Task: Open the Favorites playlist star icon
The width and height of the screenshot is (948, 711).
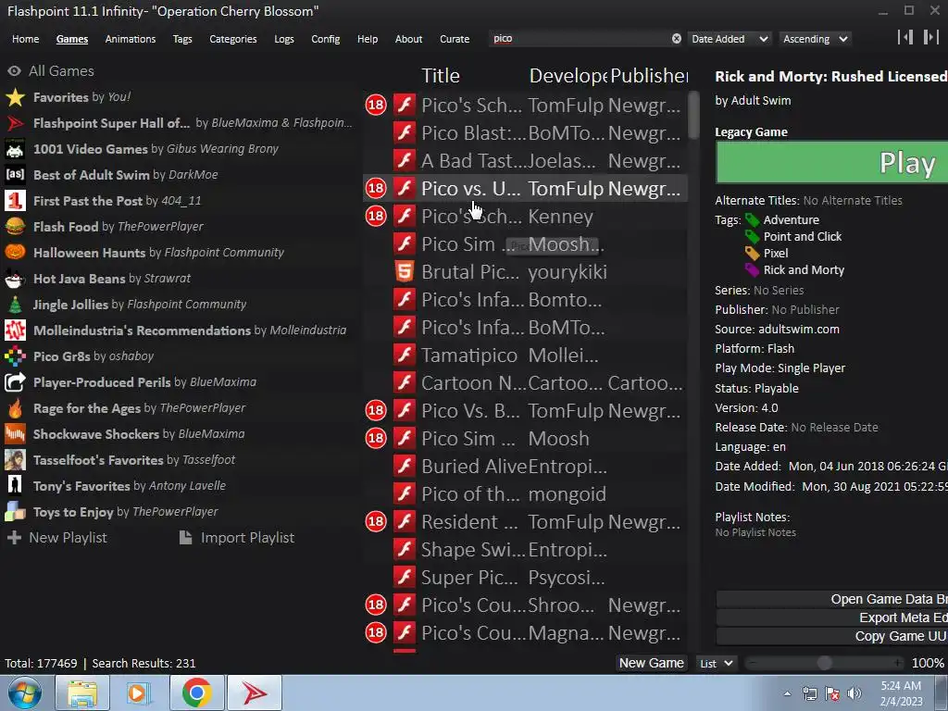Action: click(15, 97)
